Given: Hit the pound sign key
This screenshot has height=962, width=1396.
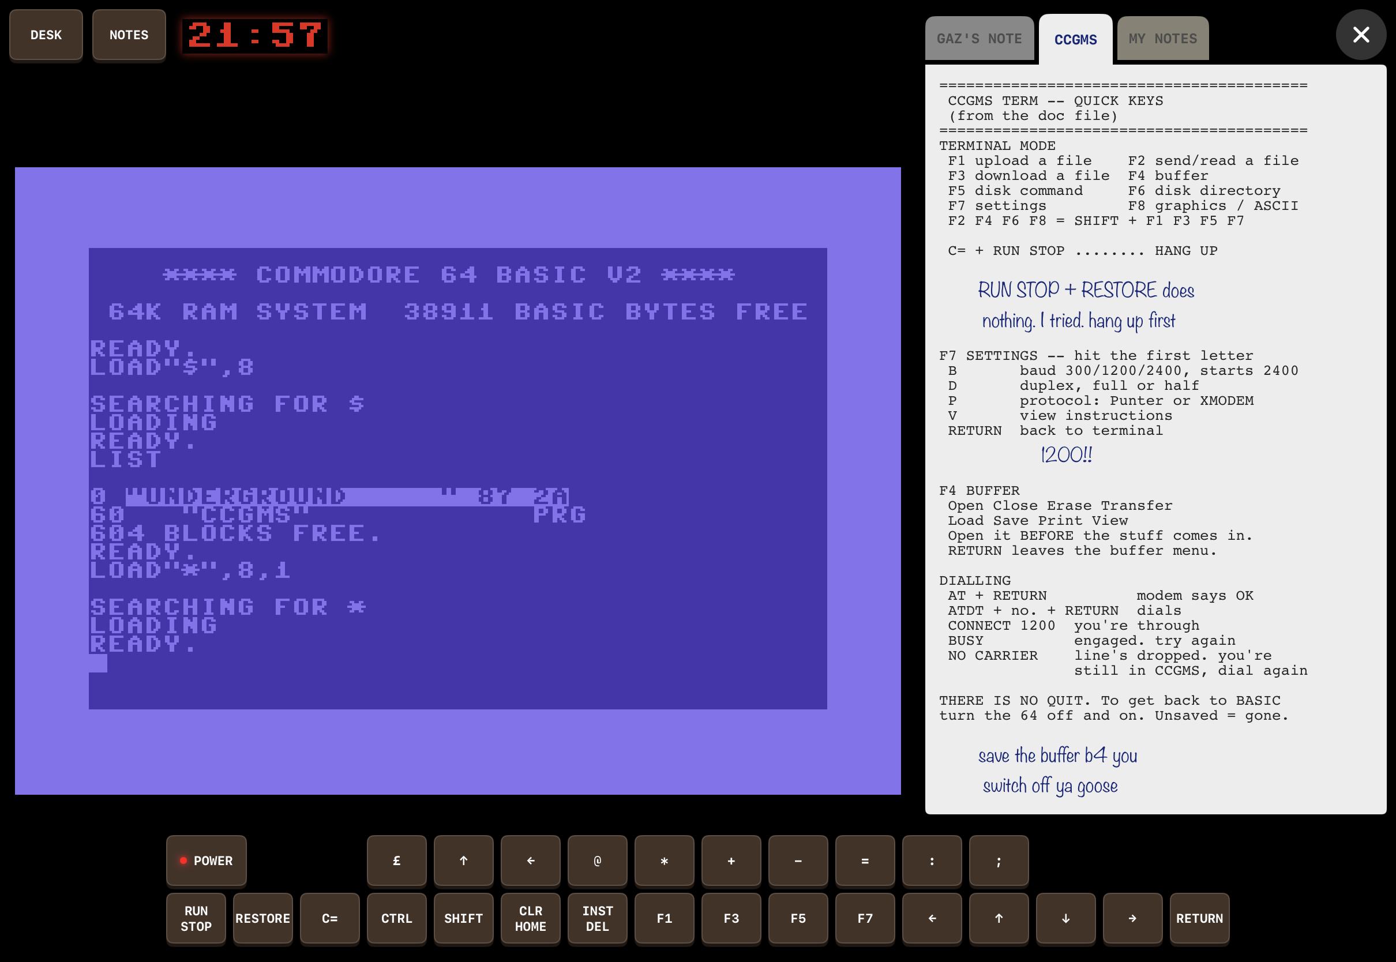Looking at the screenshot, I should tap(397, 860).
